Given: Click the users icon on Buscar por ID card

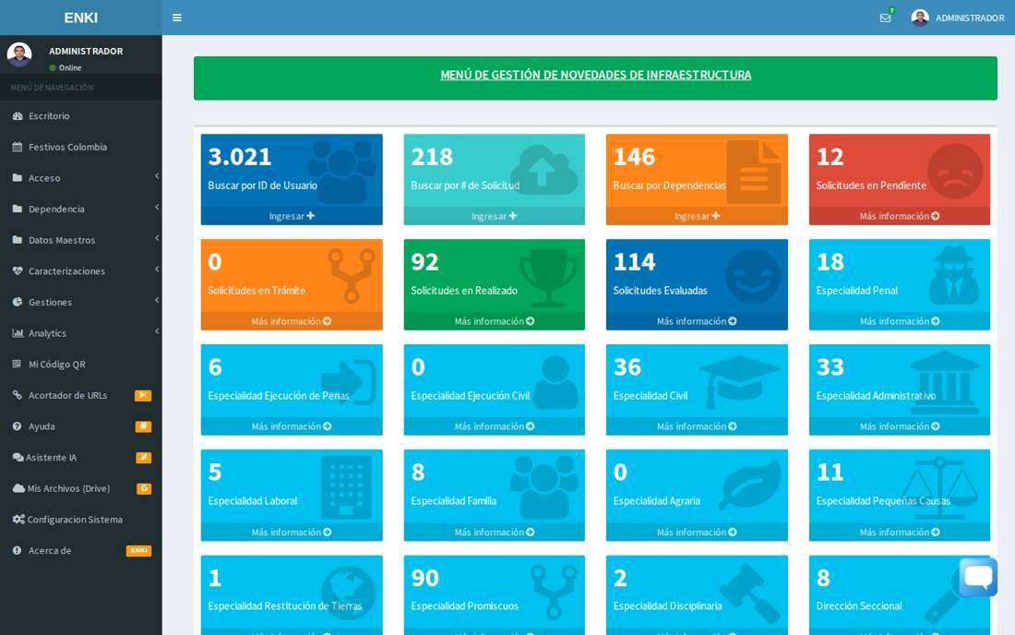Looking at the screenshot, I should click(341, 172).
